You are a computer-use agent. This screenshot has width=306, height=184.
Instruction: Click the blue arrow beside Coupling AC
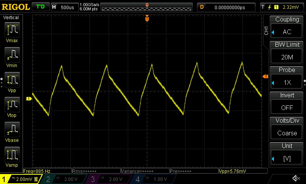(x=273, y=32)
